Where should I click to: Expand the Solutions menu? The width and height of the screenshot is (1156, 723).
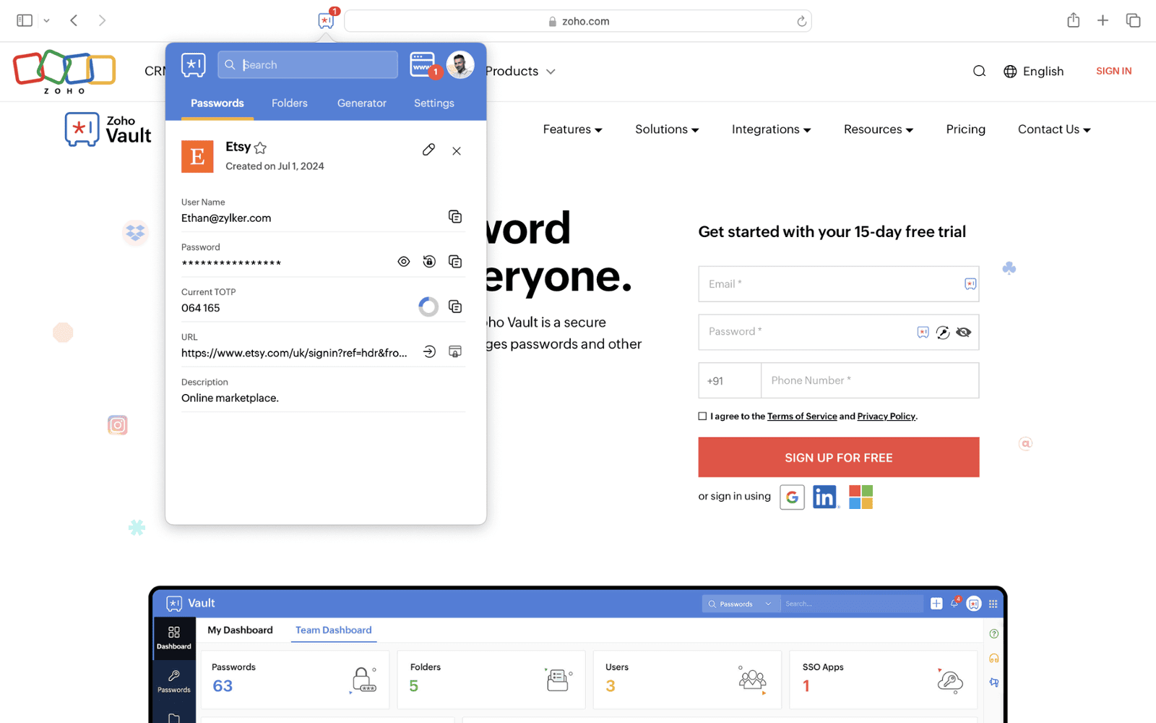tap(667, 129)
